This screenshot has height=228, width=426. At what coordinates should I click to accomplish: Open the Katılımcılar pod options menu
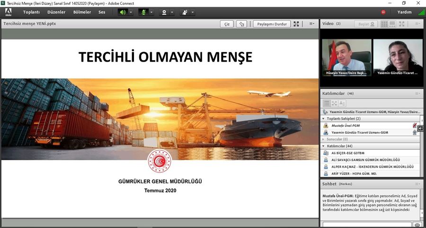pyautogui.click(x=417, y=93)
